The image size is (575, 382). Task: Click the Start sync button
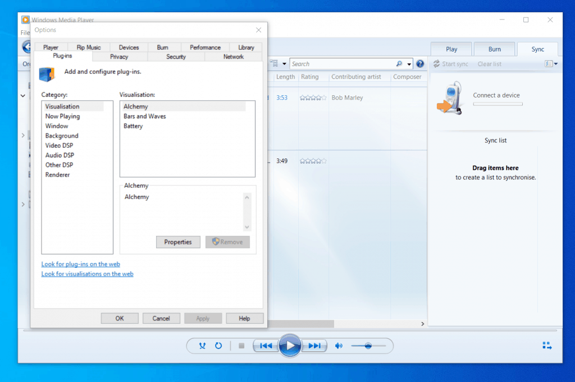coord(451,64)
